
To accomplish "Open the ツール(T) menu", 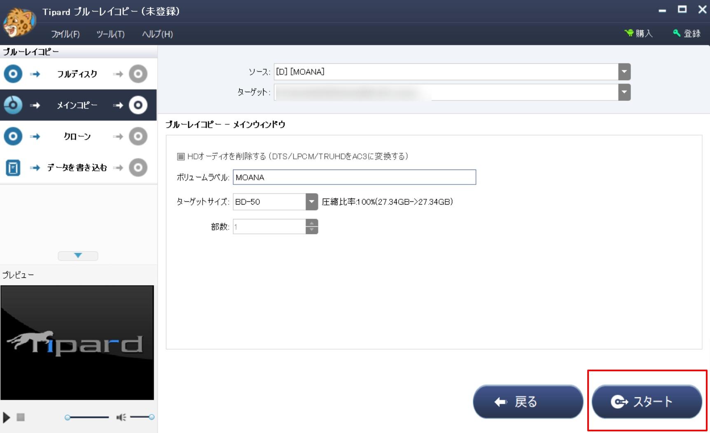I will point(110,34).
